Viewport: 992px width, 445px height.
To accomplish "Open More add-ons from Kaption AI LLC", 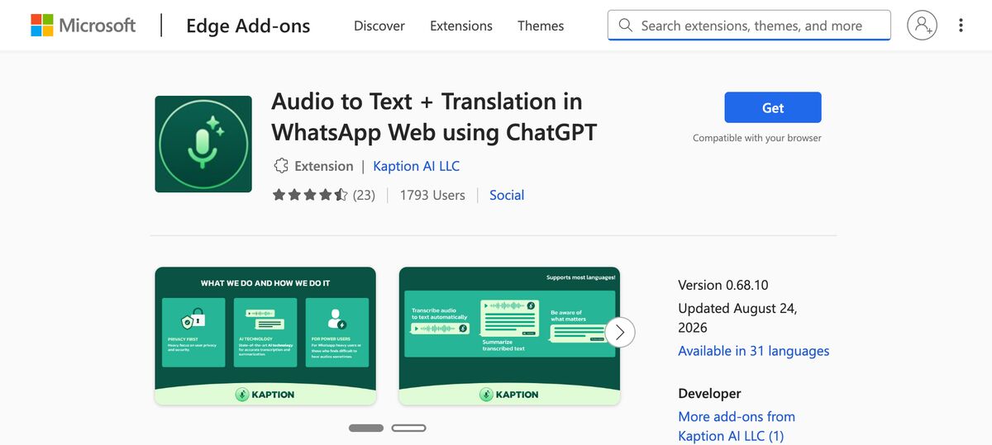I will [737, 426].
